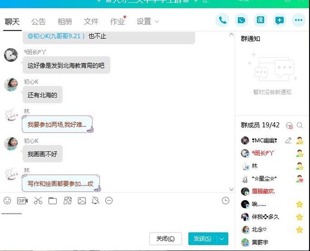Open the 作业 tab
310x251 pixels.
tap(117, 22)
